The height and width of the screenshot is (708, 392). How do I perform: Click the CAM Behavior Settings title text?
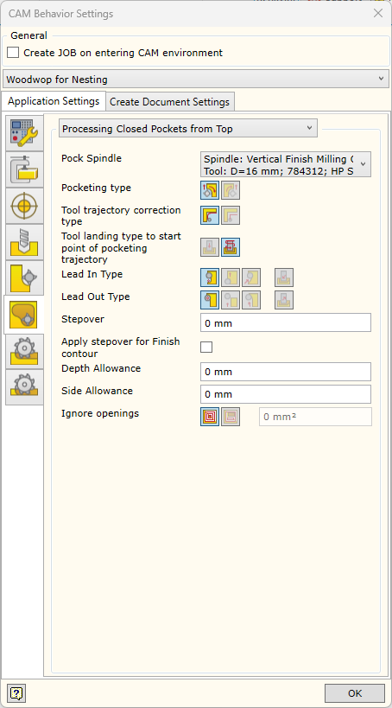61,14
